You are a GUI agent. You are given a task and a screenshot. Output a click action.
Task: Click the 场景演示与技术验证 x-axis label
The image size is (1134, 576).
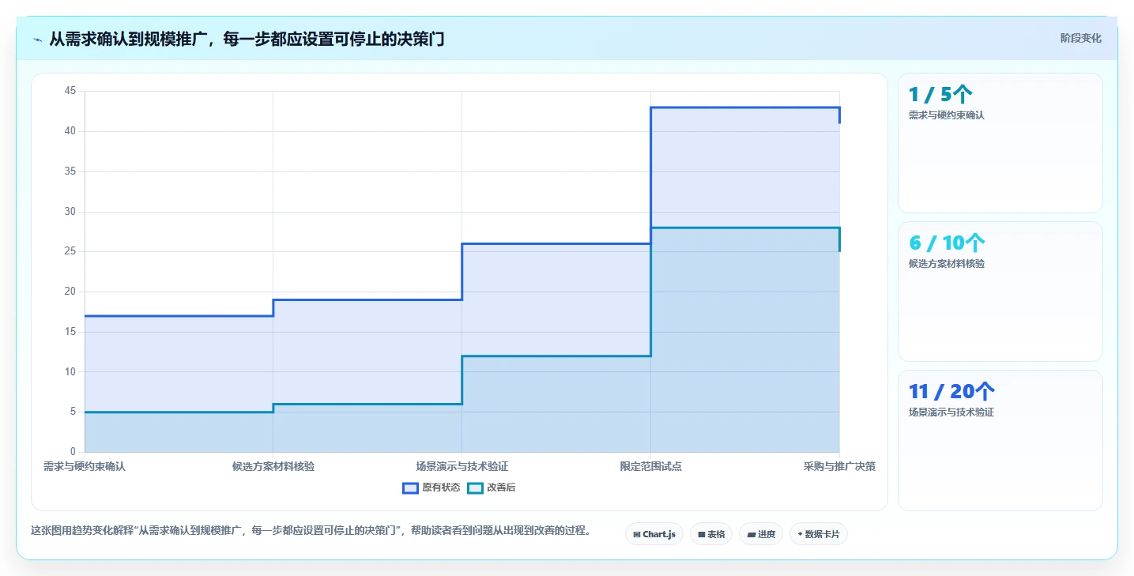click(462, 466)
